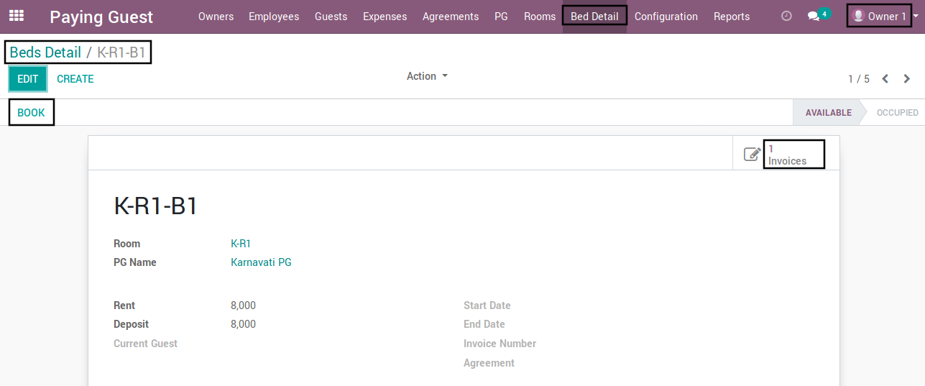Viewport: 925px width, 386px height.
Task: Click the K-R1-B1 record title
Action: [x=156, y=206]
